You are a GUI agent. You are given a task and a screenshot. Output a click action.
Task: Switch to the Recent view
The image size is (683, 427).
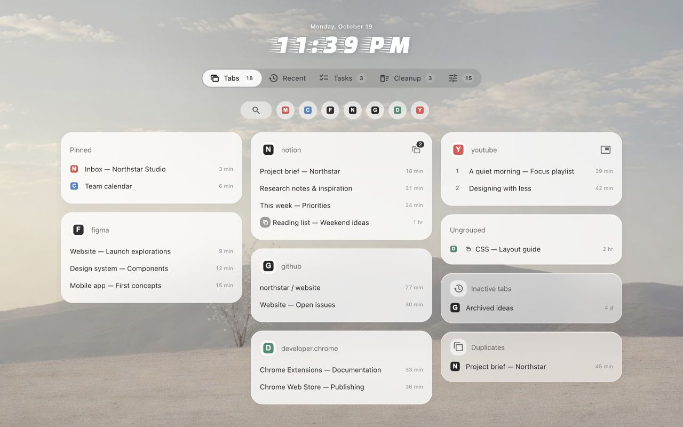coord(288,78)
